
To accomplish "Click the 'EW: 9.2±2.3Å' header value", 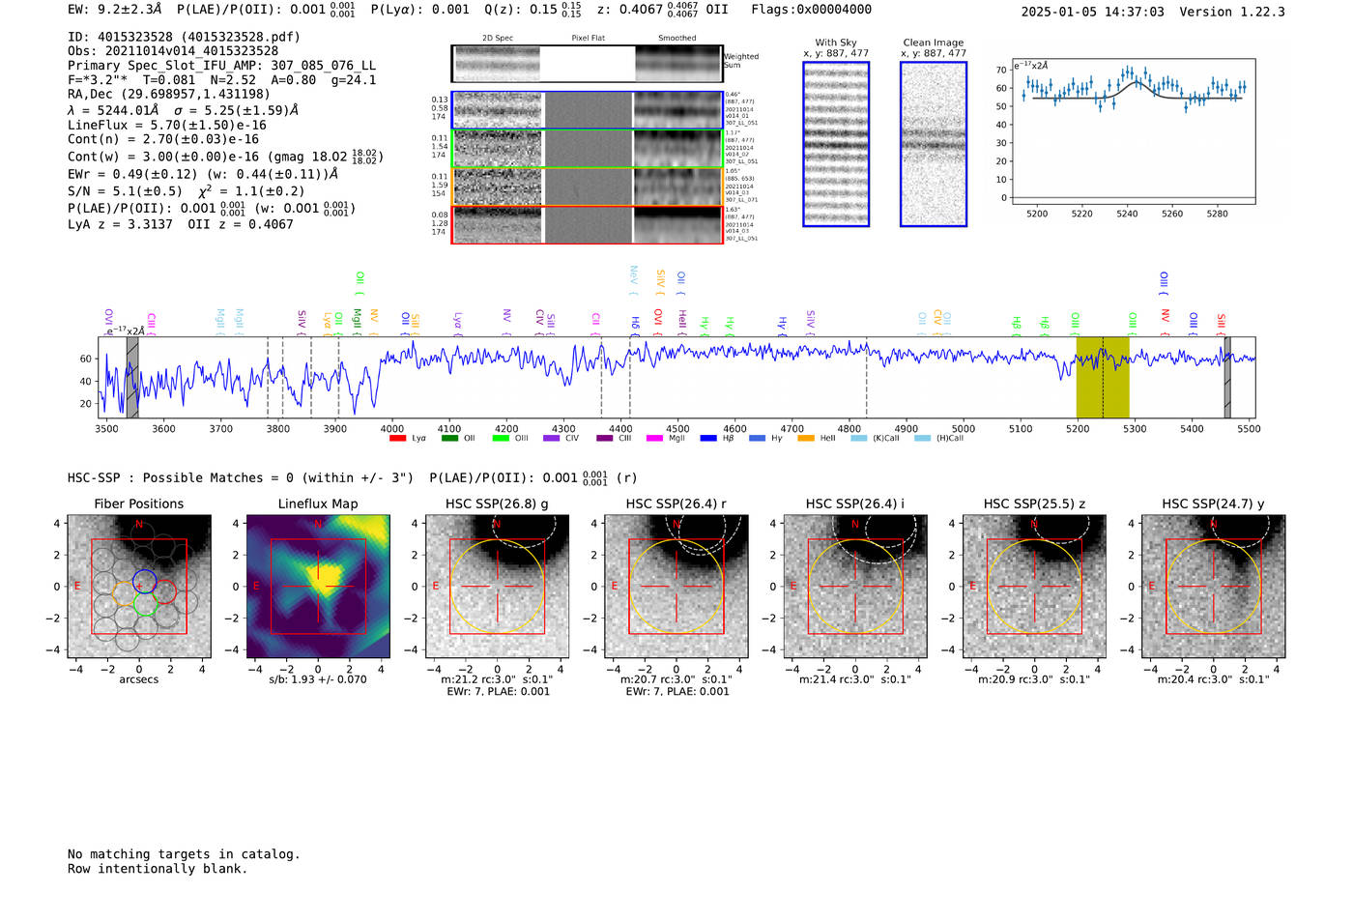I will coord(115,10).
